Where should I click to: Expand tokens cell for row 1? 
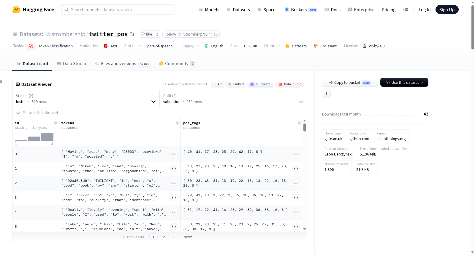tap(174, 169)
